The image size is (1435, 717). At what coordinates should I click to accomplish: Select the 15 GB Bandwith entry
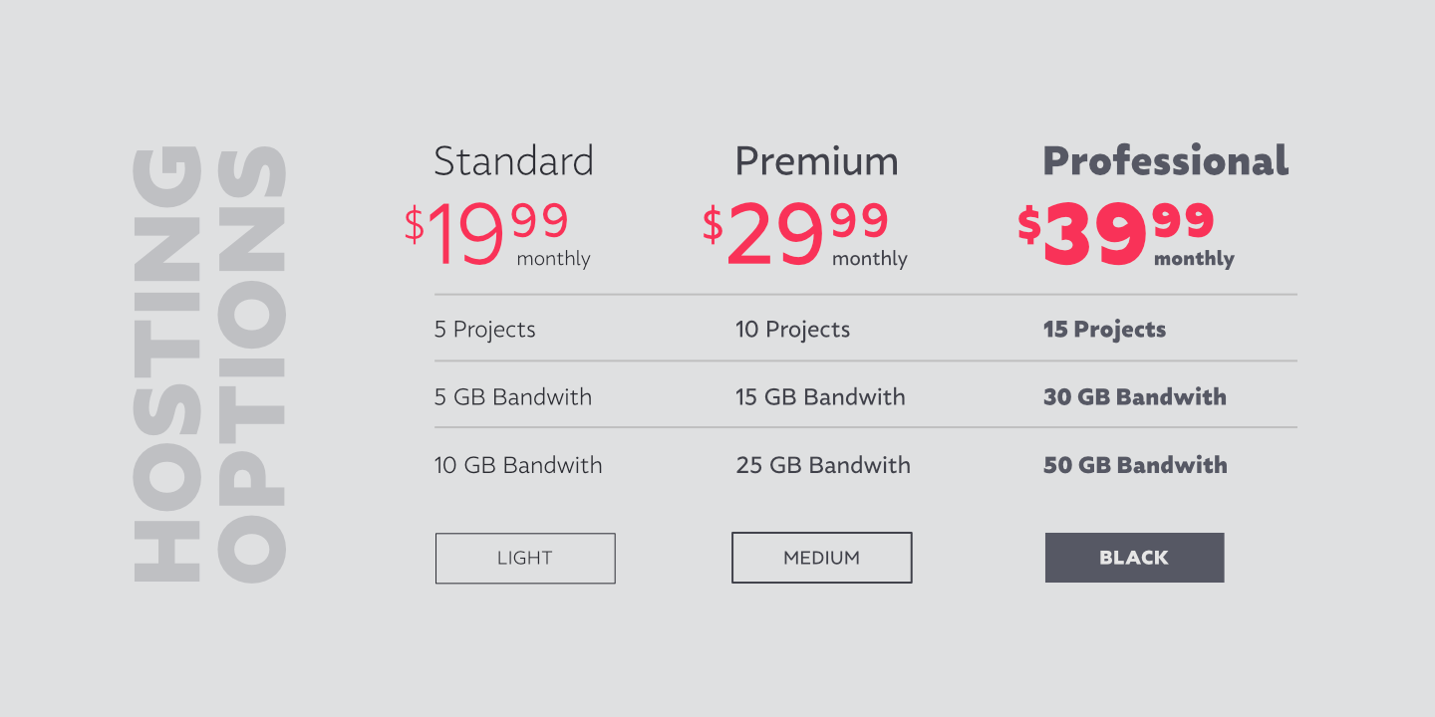pyautogui.click(x=820, y=397)
